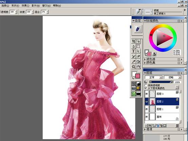
Task: Open the gradient selector in toolbox
Action: [138, 84]
